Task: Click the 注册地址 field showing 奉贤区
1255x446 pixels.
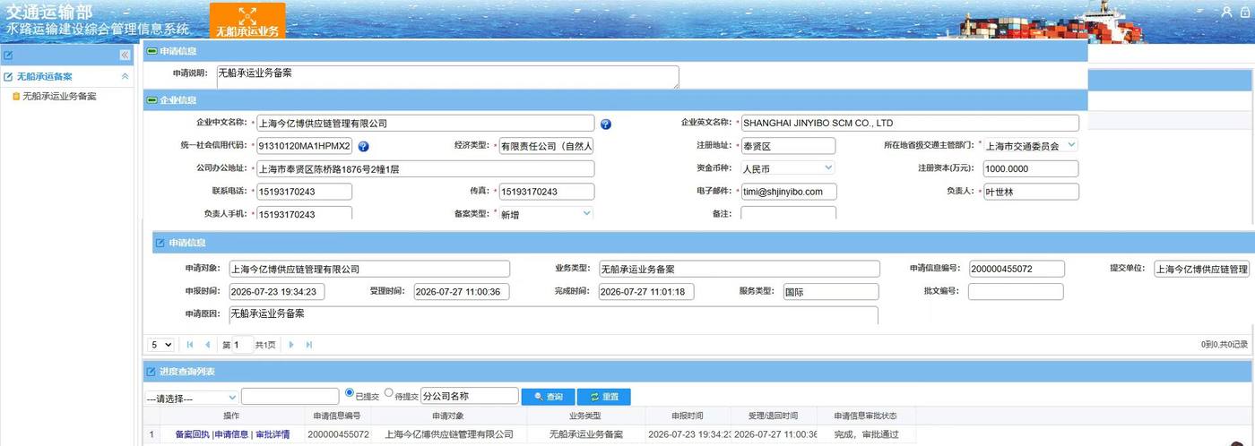Action: (x=788, y=146)
